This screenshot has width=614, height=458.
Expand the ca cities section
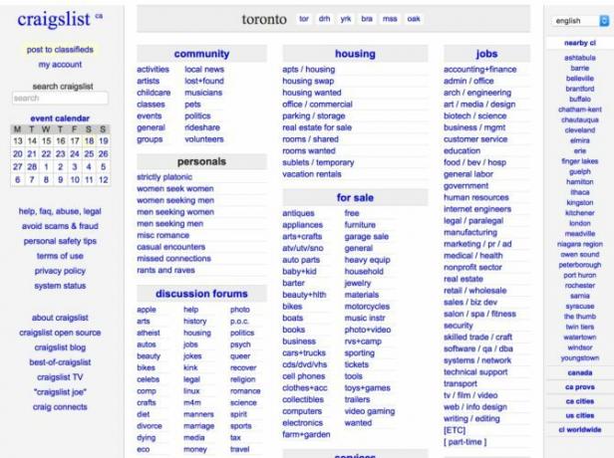coord(579,401)
